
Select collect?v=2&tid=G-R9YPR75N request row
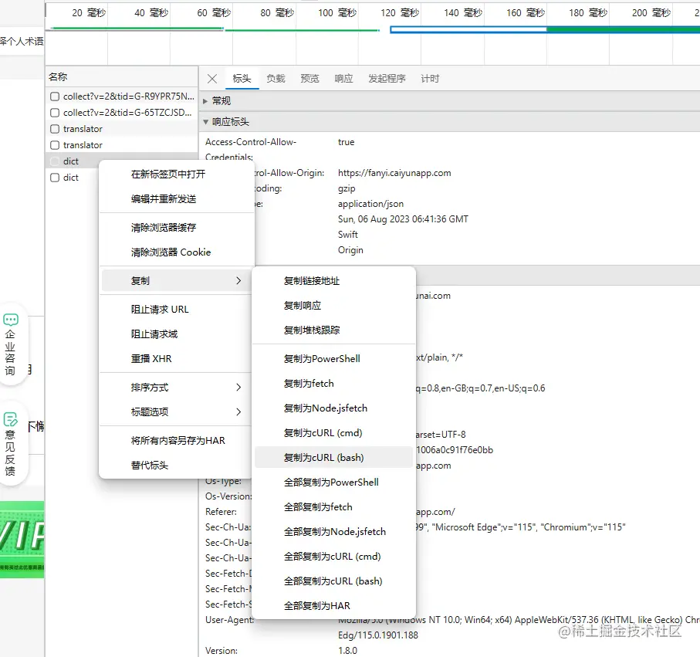point(121,97)
